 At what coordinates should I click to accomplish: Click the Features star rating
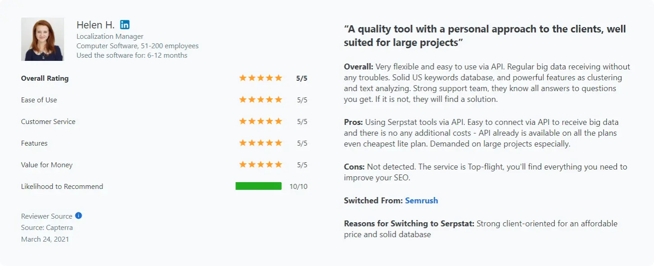[260, 143]
